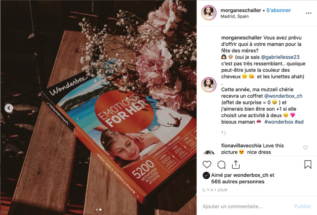This screenshot has width=317, height=215.
Task: Open the Madrid, Spain location link
Action: 235,16
